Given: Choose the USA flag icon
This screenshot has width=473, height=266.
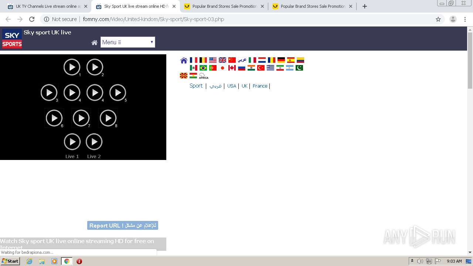Looking at the screenshot, I should (x=213, y=60).
